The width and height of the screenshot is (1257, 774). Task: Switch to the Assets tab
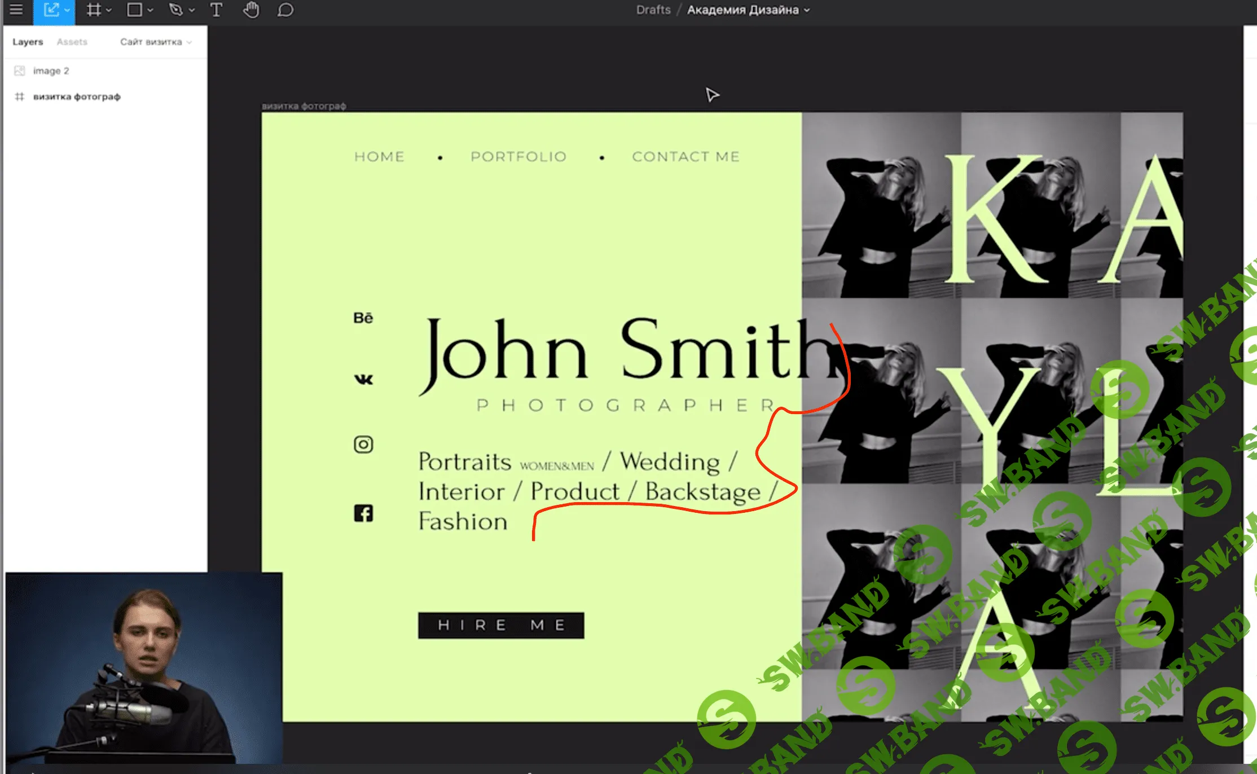(x=72, y=42)
